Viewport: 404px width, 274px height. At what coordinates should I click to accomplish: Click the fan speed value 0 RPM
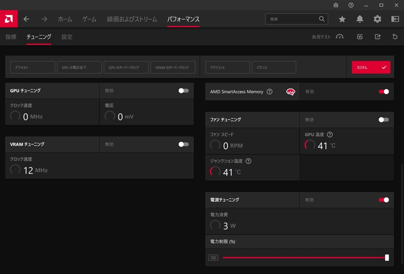(x=233, y=145)
